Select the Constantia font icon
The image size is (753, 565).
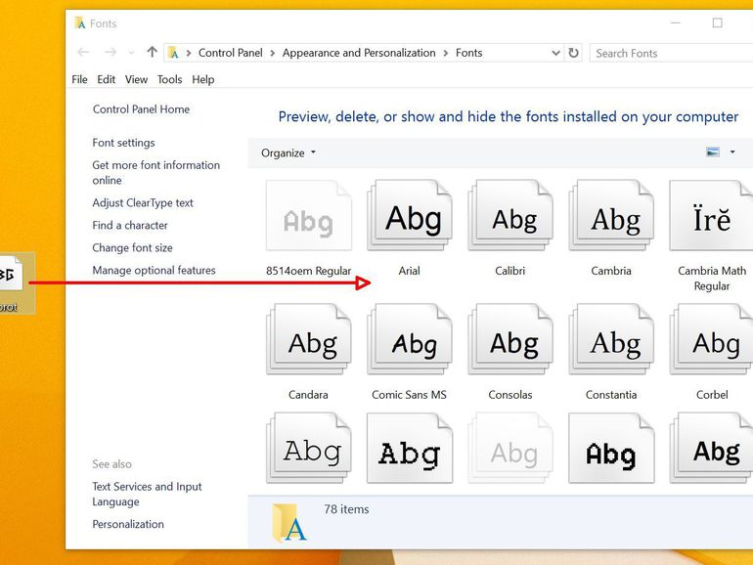[611, 339]
